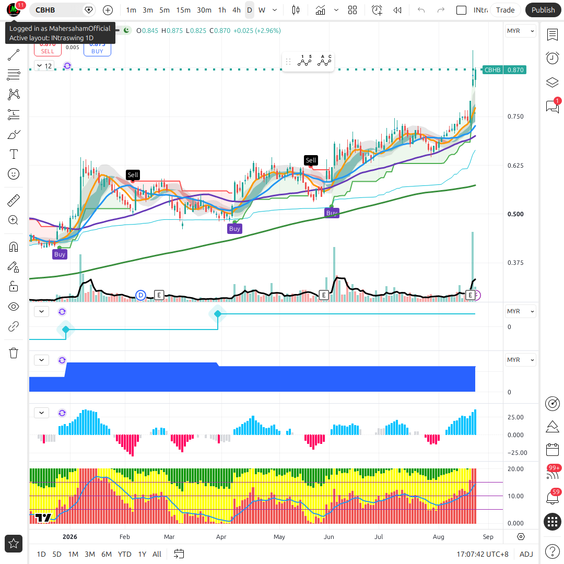564x564 pixels.
Task: Open the forecasting and measurement tools
Action: point(14,114)
